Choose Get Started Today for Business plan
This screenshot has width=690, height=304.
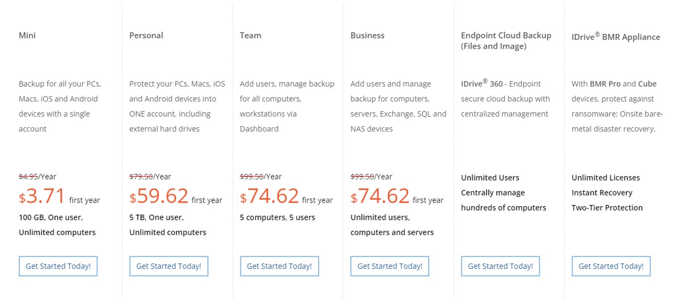pos(390,266)
